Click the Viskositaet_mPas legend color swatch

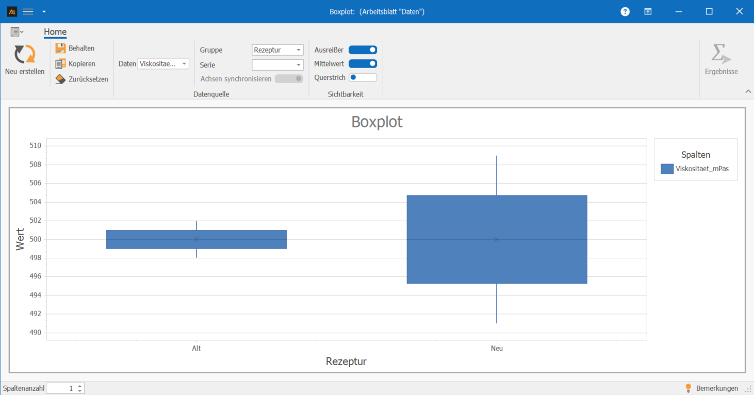pos(667,169)
